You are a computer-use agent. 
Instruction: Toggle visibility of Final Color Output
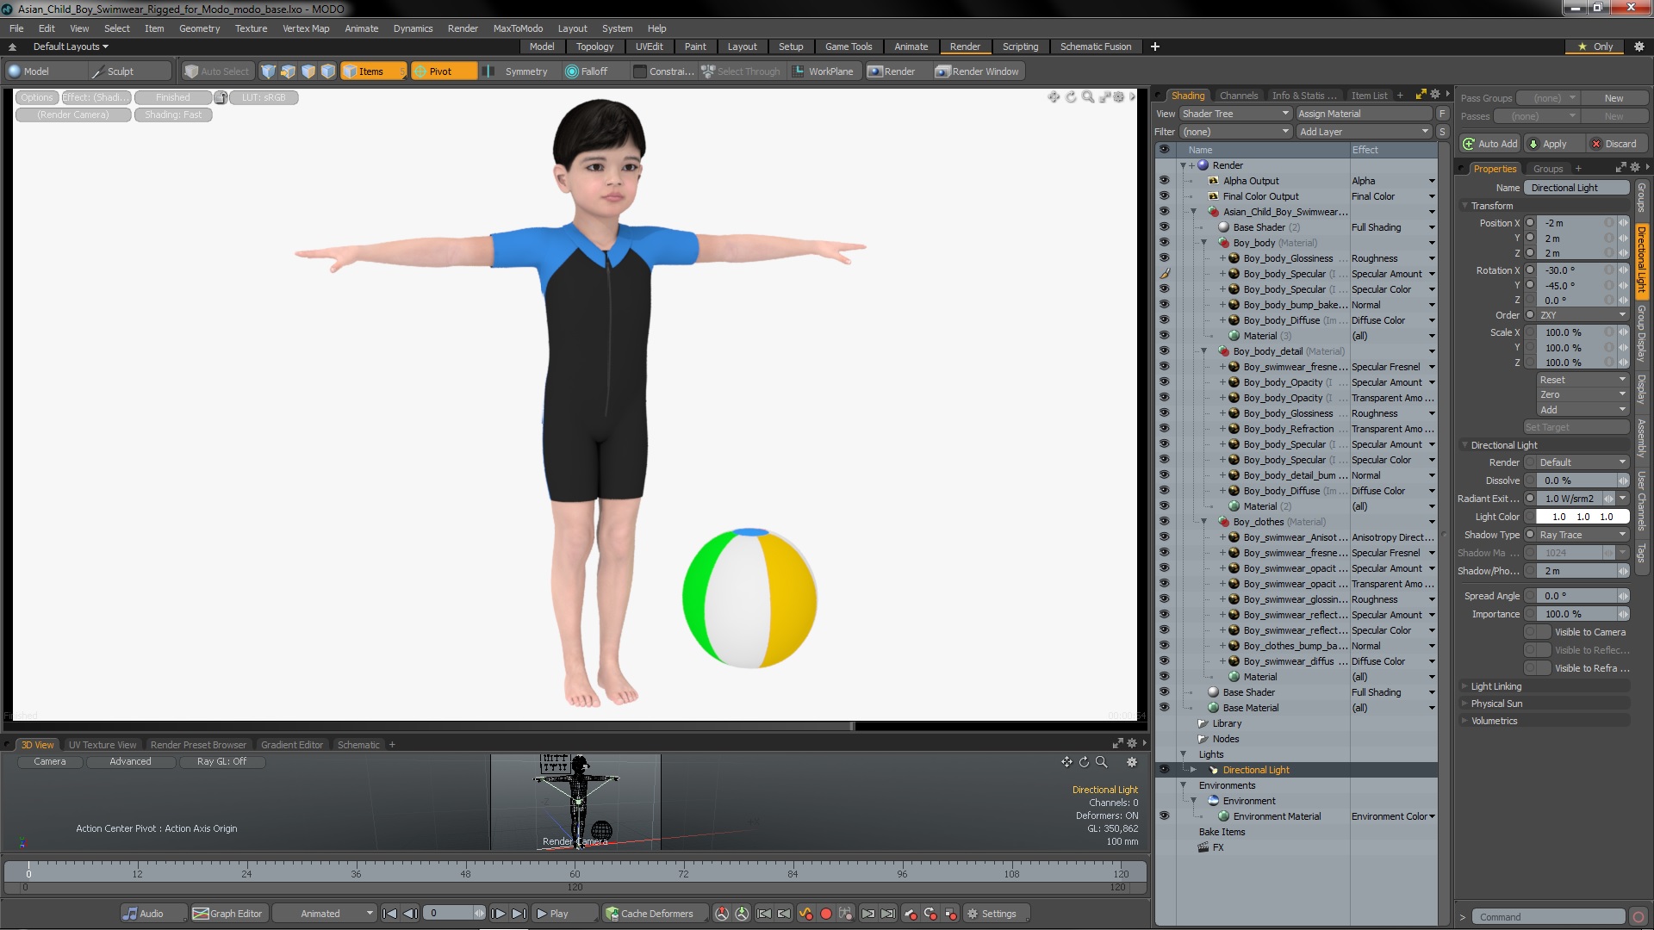coord(1164,196)
